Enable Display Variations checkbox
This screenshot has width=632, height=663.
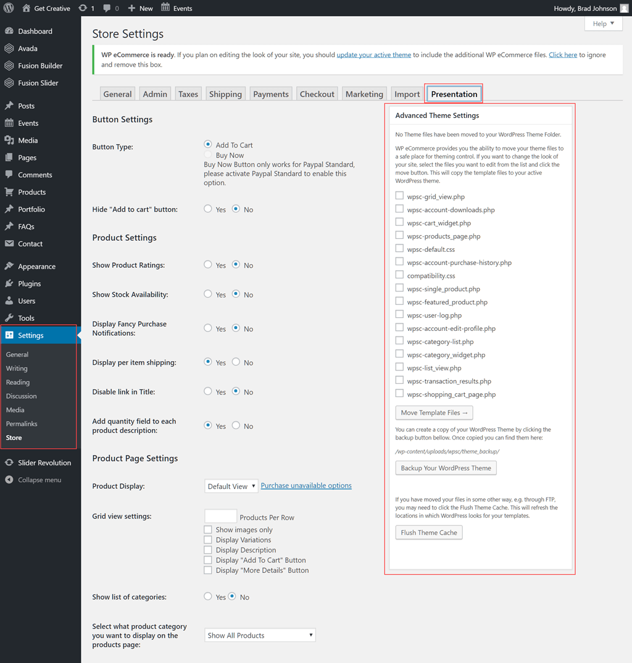point(208,540)
